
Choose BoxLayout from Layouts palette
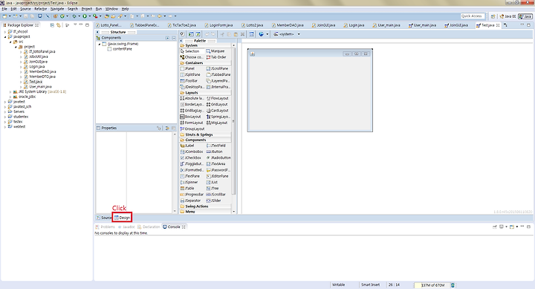[x=191, y=117]
